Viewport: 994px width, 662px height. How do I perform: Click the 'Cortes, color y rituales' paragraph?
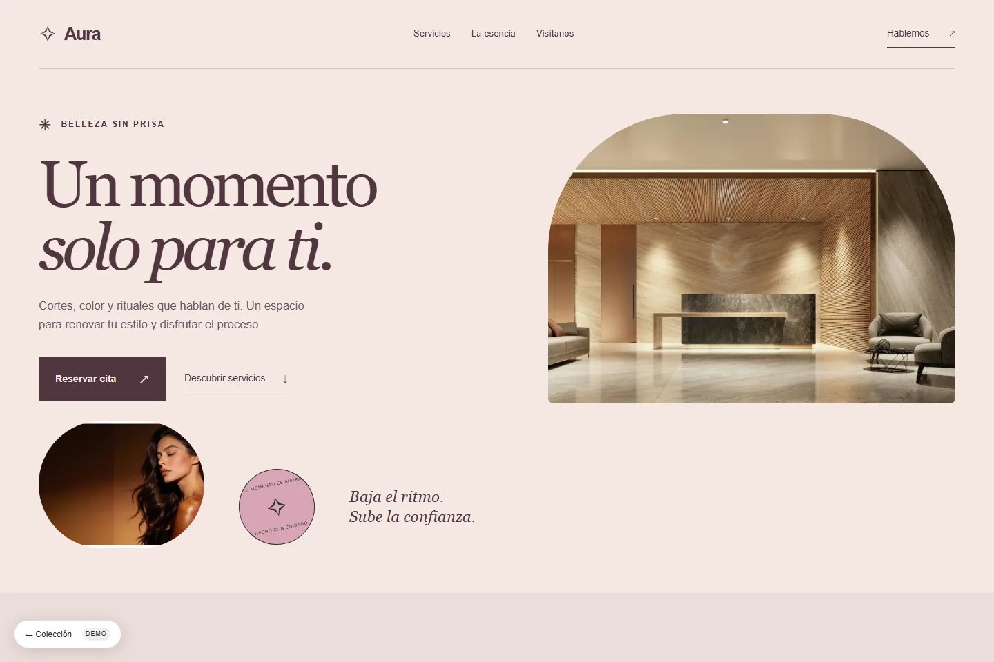[x=171, y=315]
